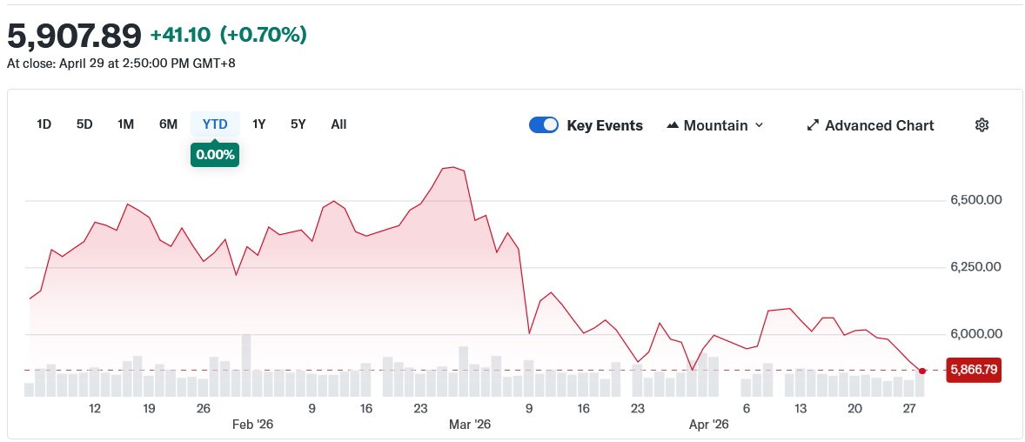Switch to the 1M range
Viewport: 1025px width, 442px height.
(x=125, y=124)
